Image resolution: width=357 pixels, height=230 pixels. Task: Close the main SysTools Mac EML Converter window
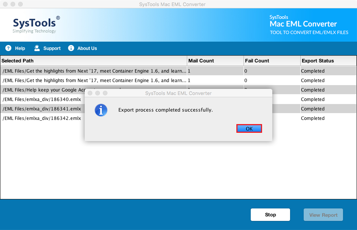(x=5, y=4)
